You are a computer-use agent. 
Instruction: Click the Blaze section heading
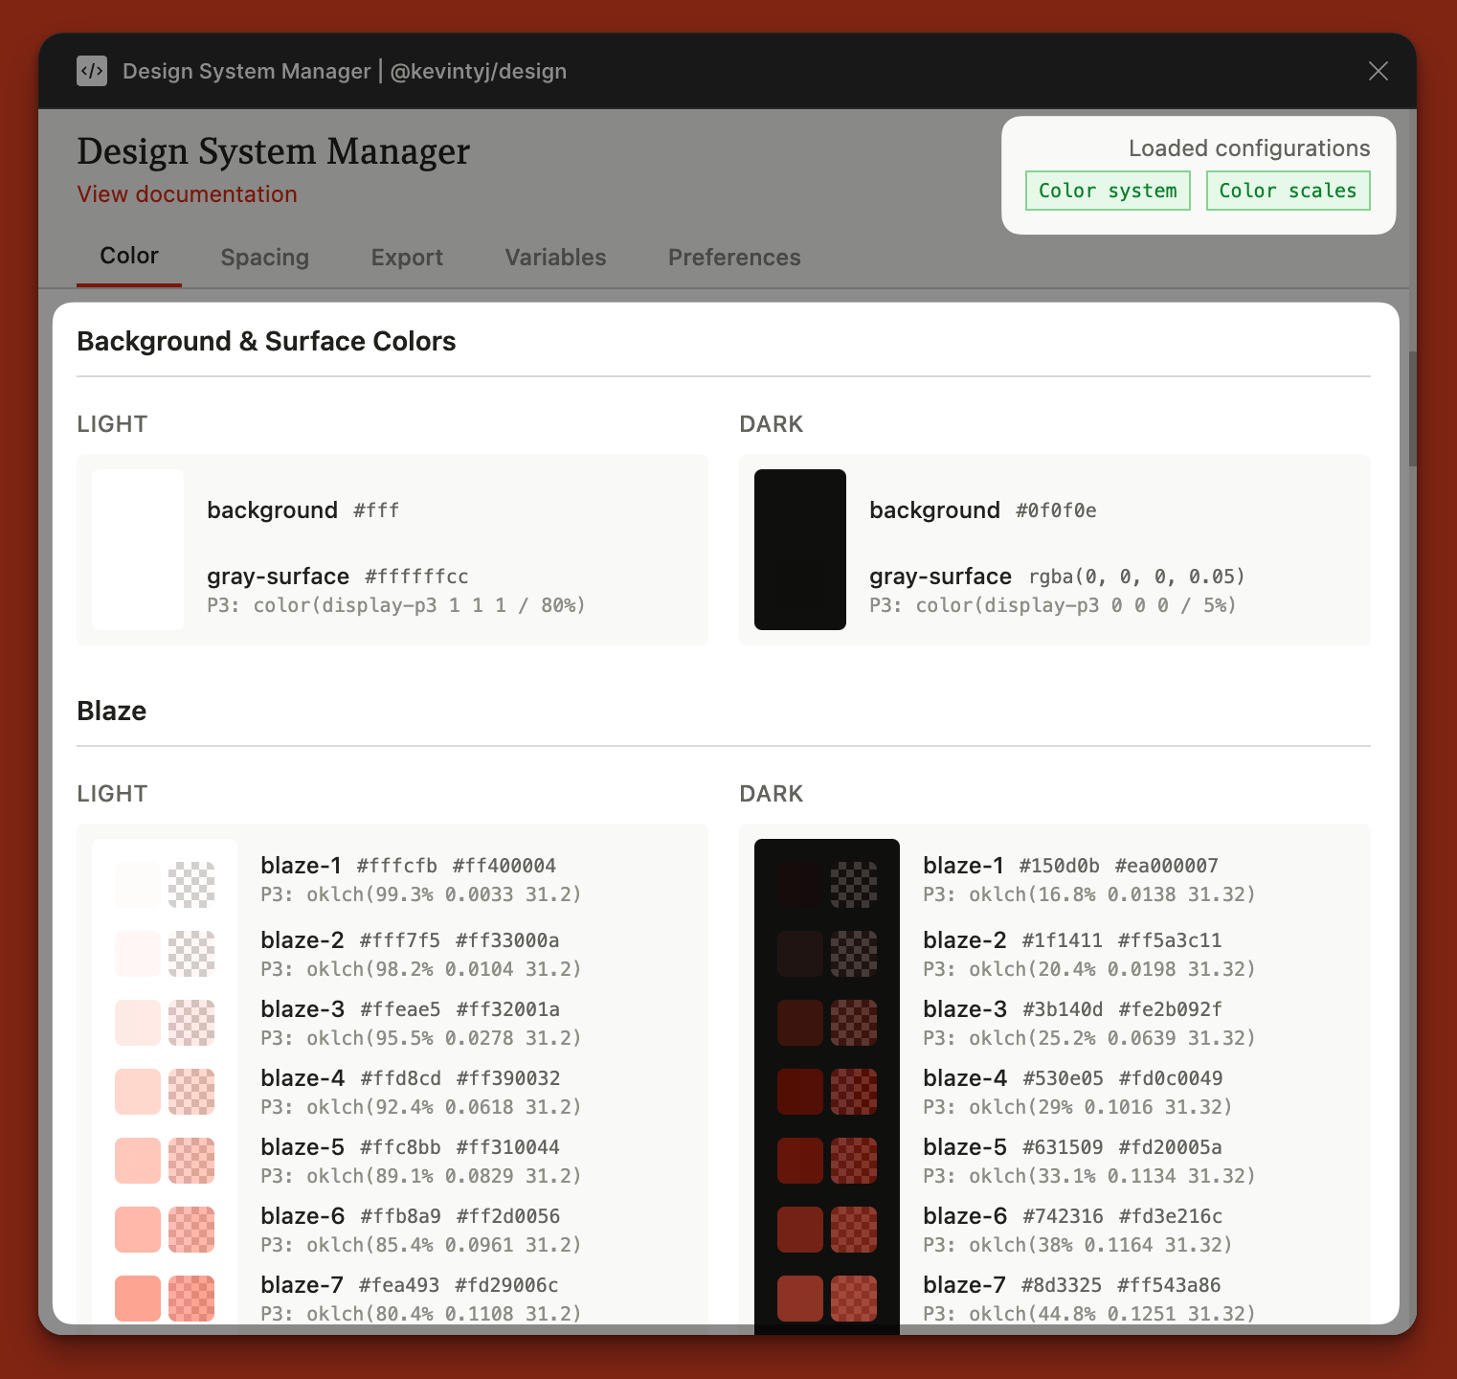(x=112, y=711)
